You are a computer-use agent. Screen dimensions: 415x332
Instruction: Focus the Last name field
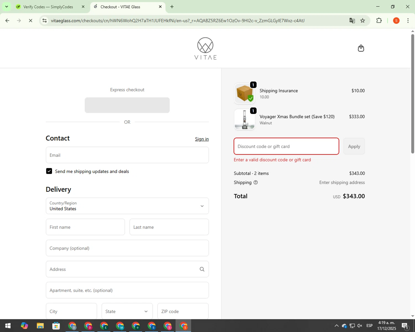(169, 227)
